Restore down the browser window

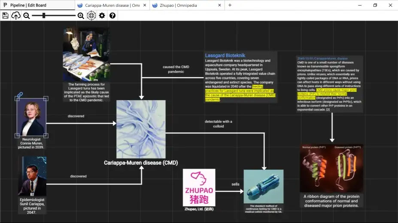[375, 5]
